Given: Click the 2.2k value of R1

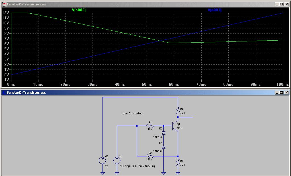Looking at the screenshot, I should coord(182,165).
